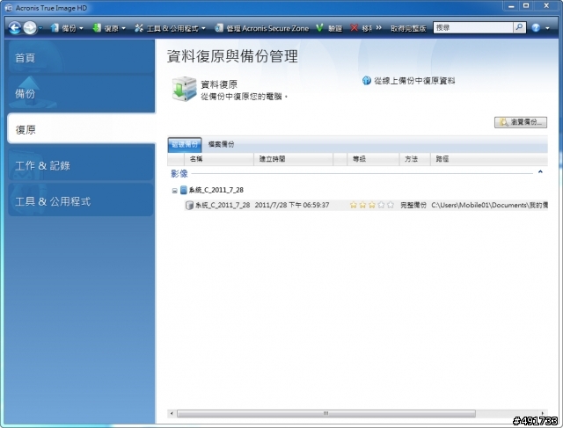Set rating to the fifth star
The width and height of the screenshot is (563, 428).
point(391,205)
